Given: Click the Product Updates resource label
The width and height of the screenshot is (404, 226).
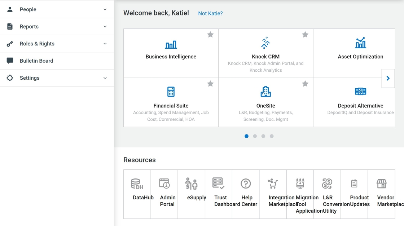Looking at the screenshot, I should (359, 201).
